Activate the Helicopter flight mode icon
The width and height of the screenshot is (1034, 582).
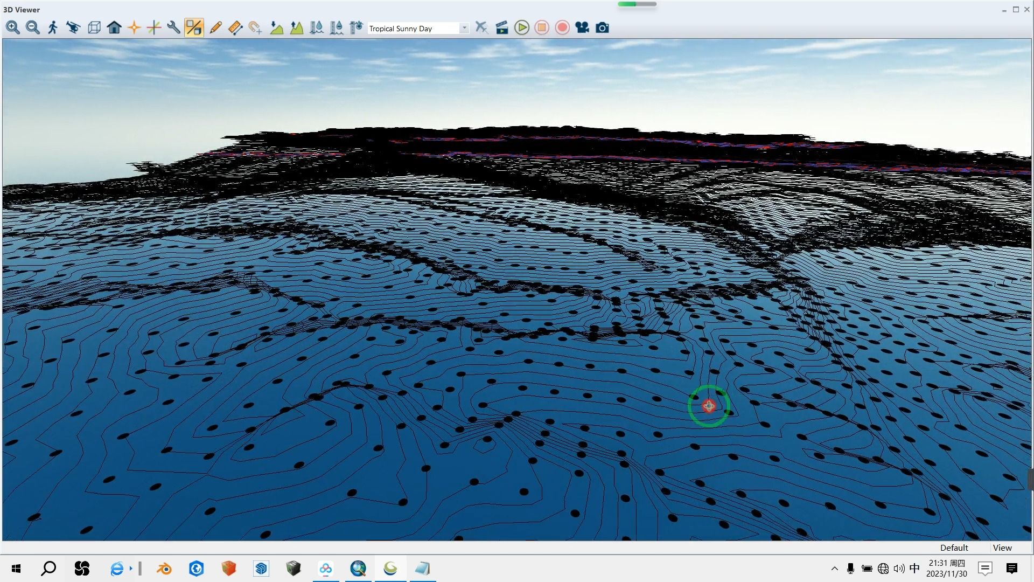(73, 27)
